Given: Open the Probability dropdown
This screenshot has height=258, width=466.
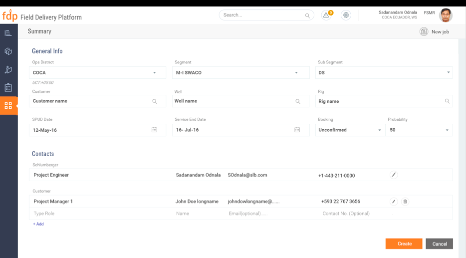Looking at the screenshot, I should pos(447,130).
